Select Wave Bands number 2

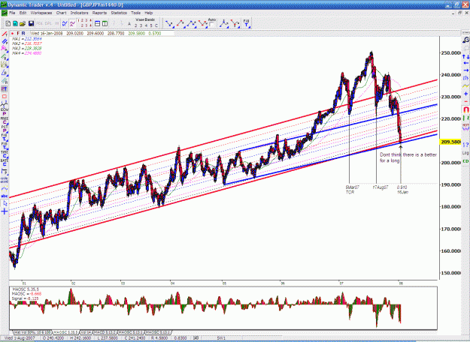[x=136, y=25]
